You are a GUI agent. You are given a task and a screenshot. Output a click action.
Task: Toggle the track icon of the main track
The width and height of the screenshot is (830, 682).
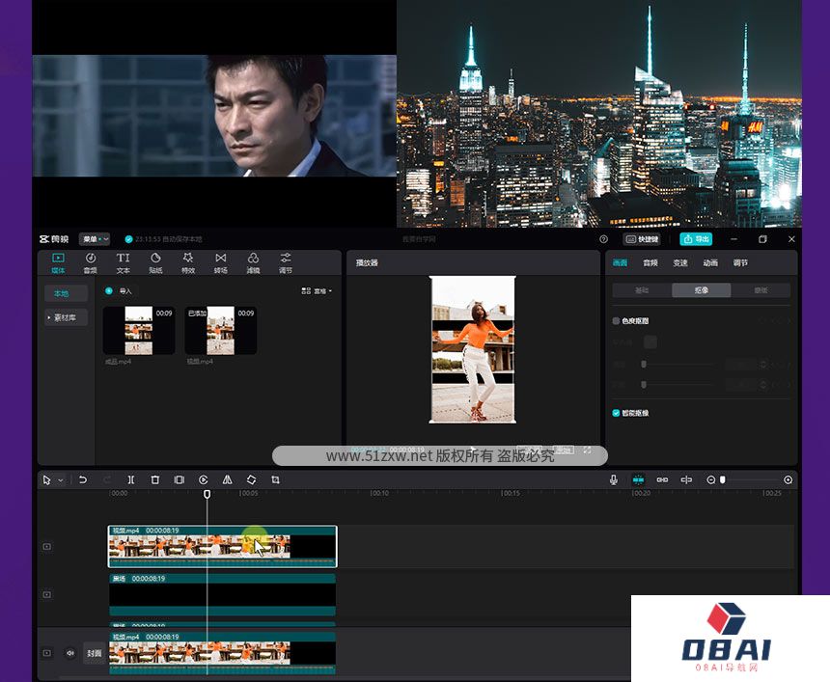coord(47,653)
